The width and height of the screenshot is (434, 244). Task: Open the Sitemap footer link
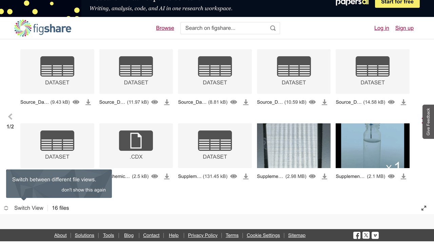pos(297,235)
